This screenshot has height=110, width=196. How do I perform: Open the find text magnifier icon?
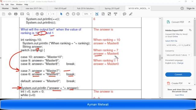coord(28,14)
